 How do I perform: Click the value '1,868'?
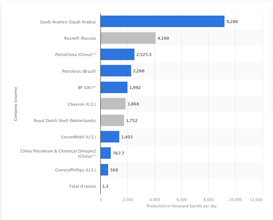(x=133, y=104)
